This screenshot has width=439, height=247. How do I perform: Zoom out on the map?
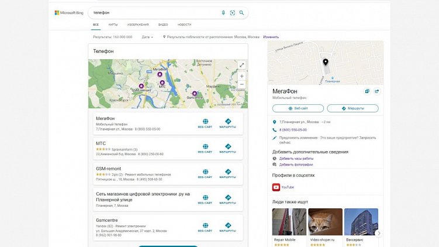click(x=241, y=84)
